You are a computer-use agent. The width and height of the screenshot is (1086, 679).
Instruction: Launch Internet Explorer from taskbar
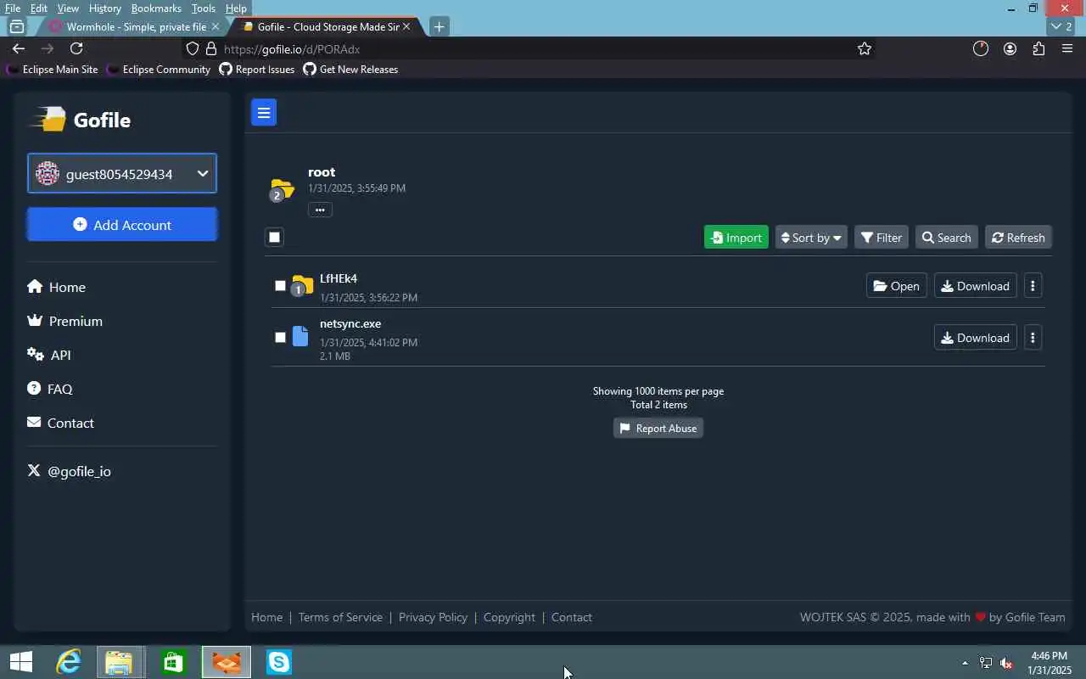pyautogui.click(x=68, y=662)
